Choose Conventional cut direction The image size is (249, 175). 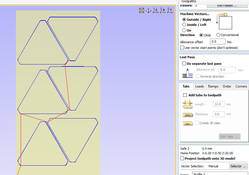click(x=218, y=35)
